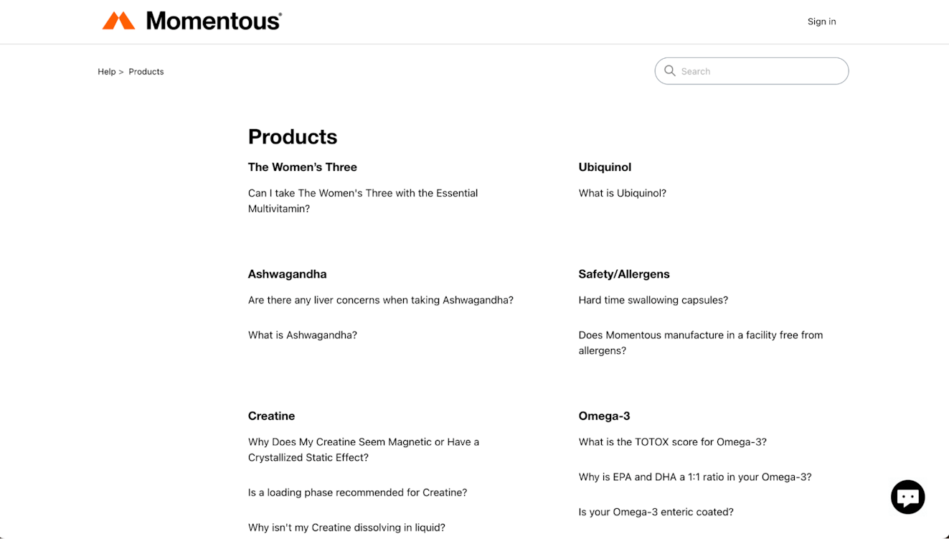The width and height of the screenshot is (949, 539).
Task: Open the Ubiquinol section heading
Action: click(605, 167)
